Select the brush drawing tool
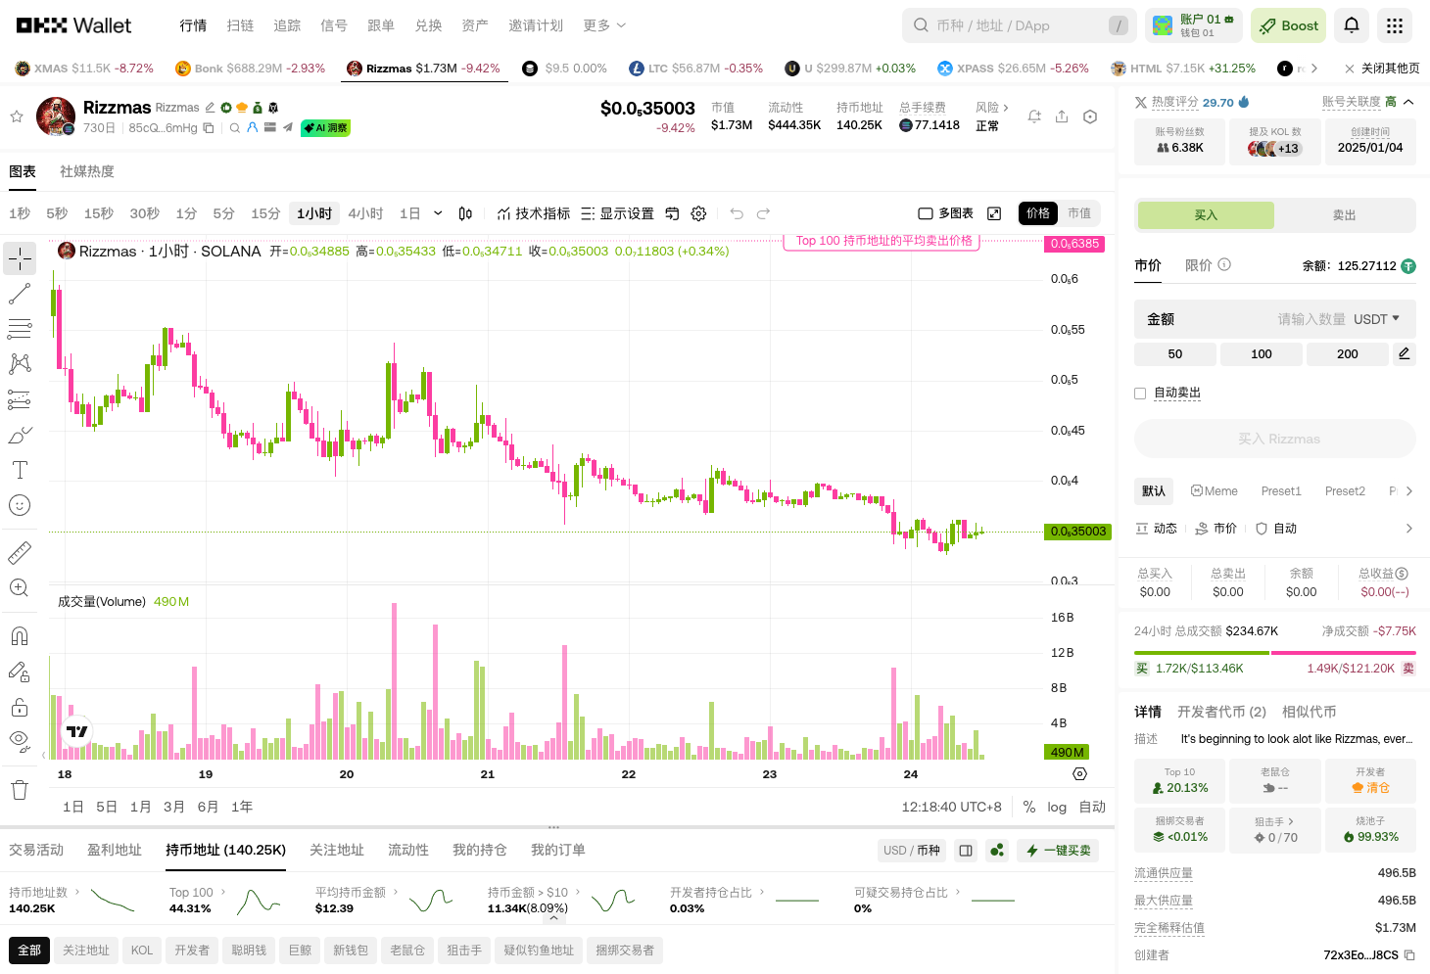Image resolution: width=1430 pixels, height=974 pixels. (x=20, y=435)
